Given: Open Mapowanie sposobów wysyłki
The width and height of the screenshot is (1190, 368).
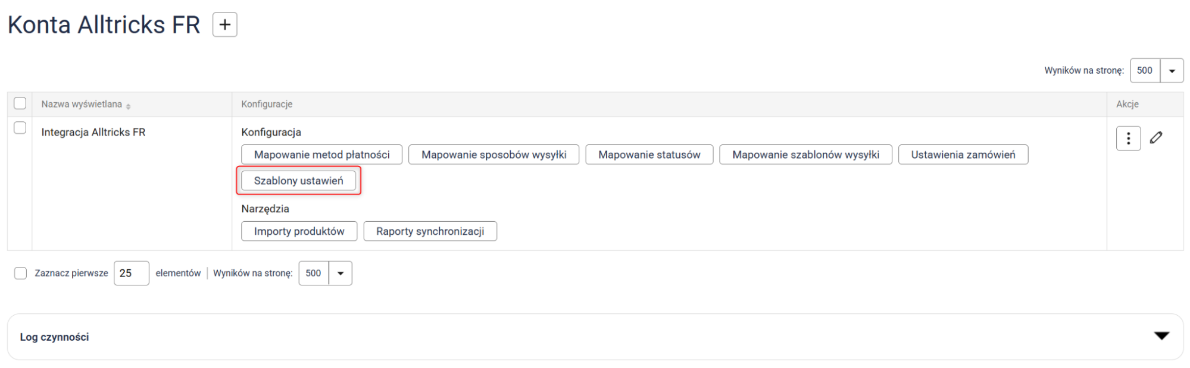Looking at the screenshot, I should 494,155.
